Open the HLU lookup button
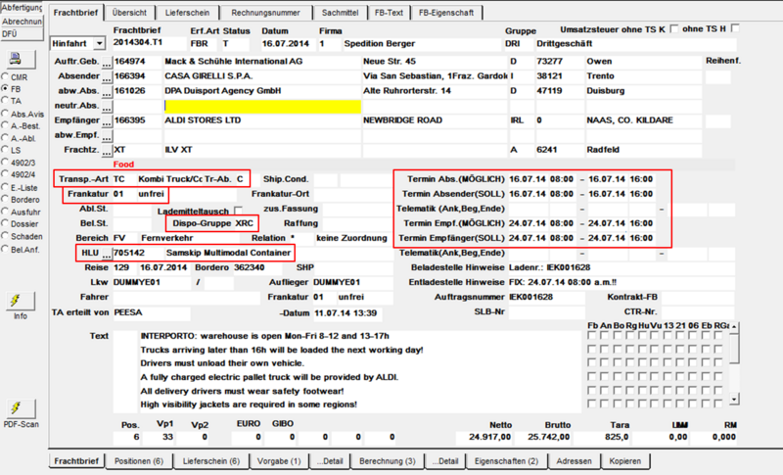 click(x=107, y=254)
